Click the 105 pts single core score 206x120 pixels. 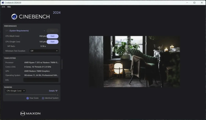pos(43,42)
